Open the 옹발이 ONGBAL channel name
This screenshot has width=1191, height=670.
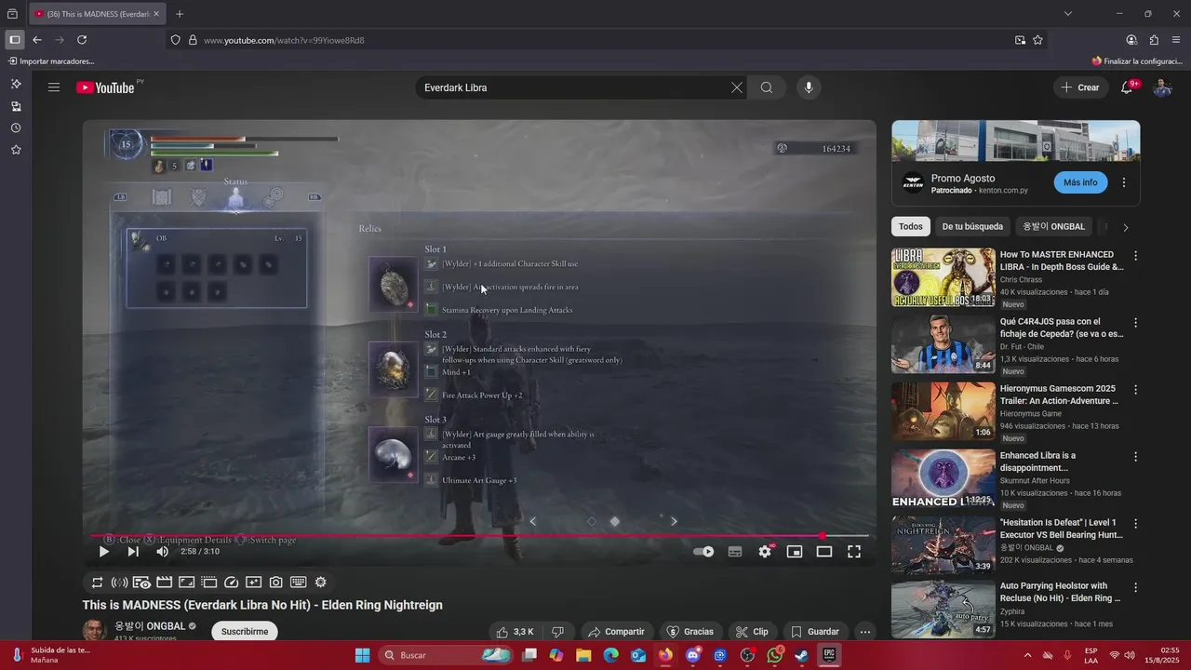150,626
